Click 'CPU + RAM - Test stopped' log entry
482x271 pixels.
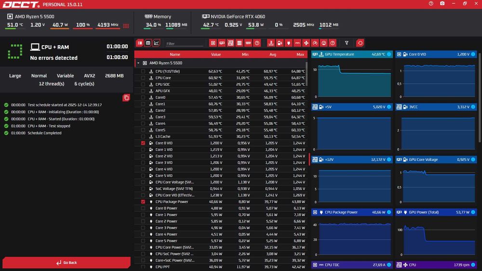coord(49,126)
